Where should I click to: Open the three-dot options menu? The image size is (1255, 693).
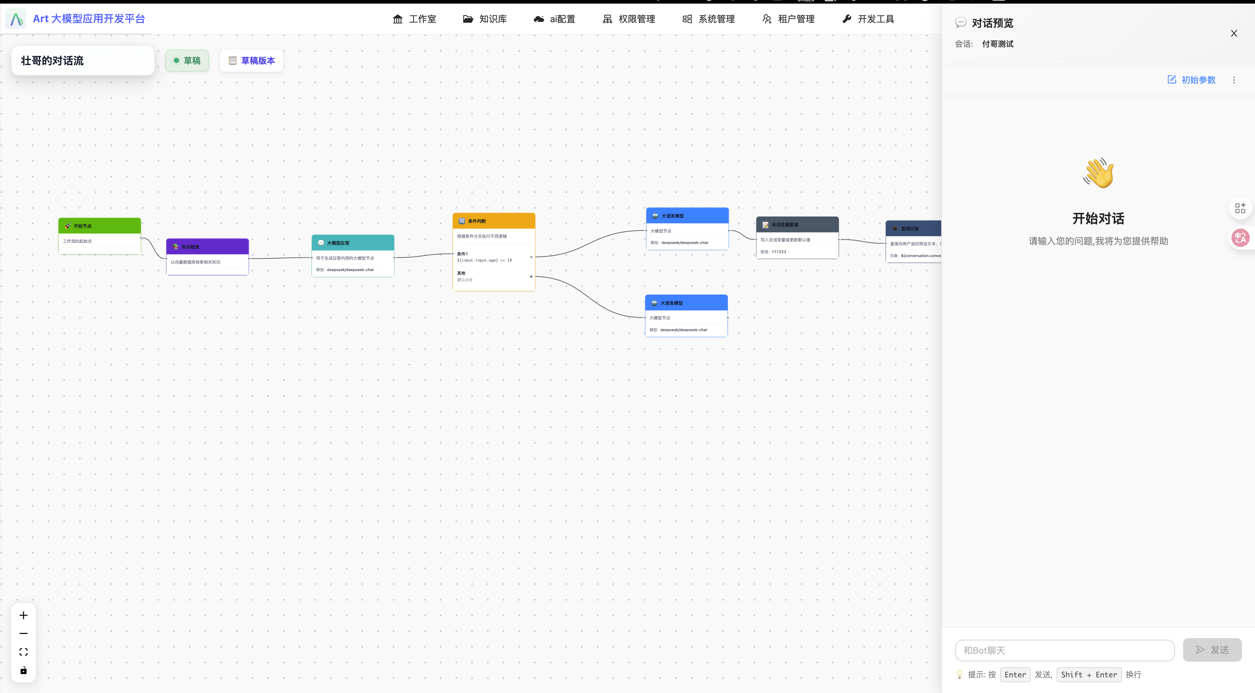pos(1233,80)
